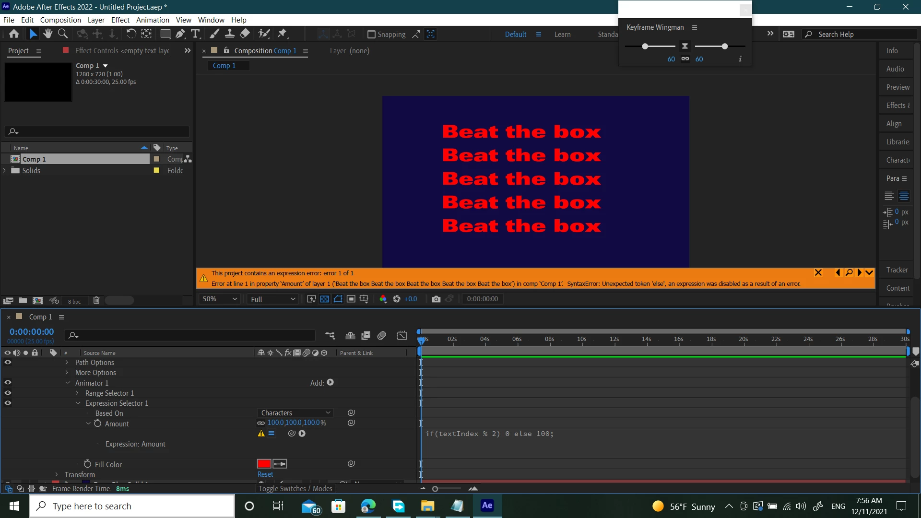
Task: Open the 50% magnification dropdown
Action: (x=220, y=299)
